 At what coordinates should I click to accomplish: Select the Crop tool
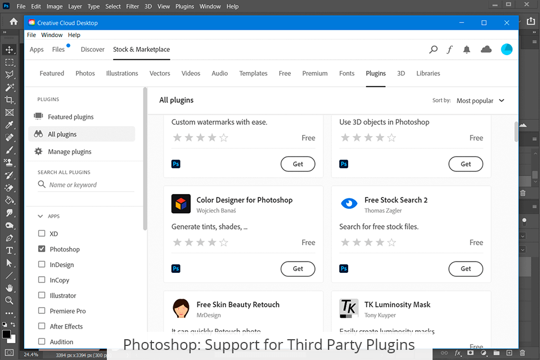[10, 100]
